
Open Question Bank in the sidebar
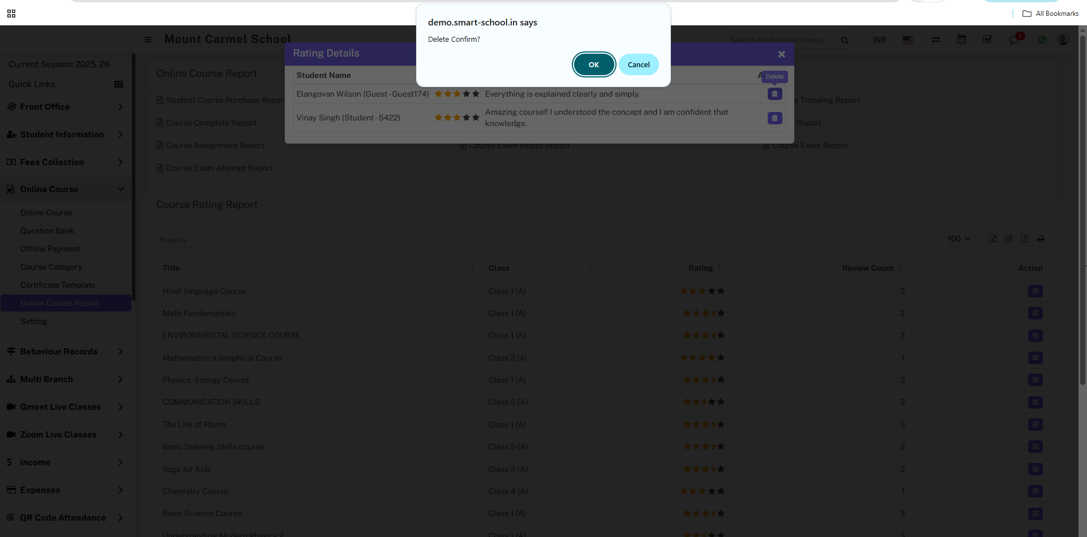point(47,231)
